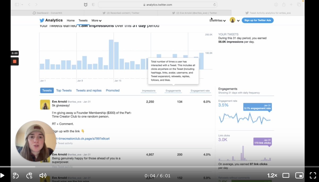This screenshot has height=182, width=319.
Task: Show Promoted tweets tab
Action: tap(113, 90)
